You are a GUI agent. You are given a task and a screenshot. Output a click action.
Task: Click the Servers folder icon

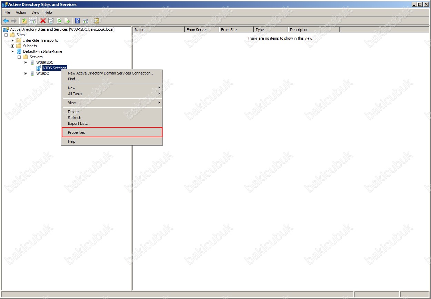[25, 57]
